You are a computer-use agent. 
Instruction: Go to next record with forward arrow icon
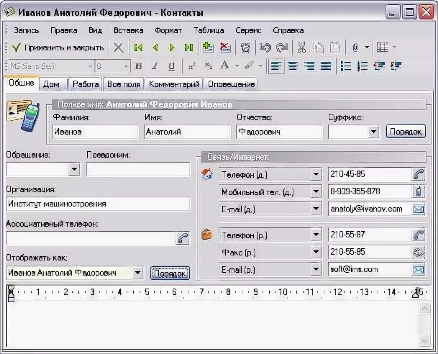pyautogui.click(x=172, y=47)
